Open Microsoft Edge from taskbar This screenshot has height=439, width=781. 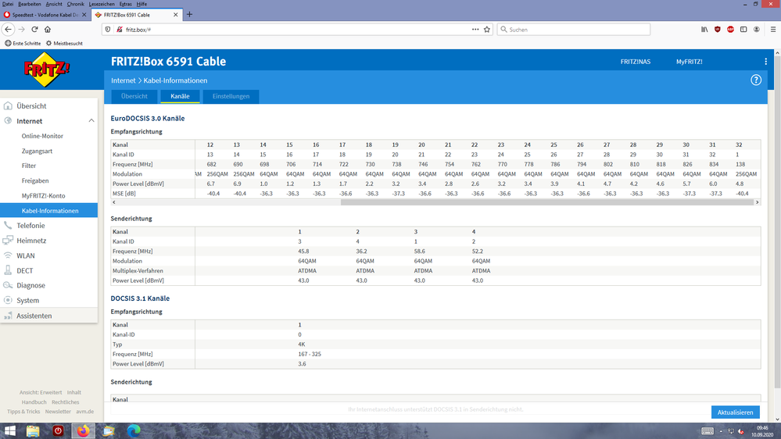tap(134, 431)
